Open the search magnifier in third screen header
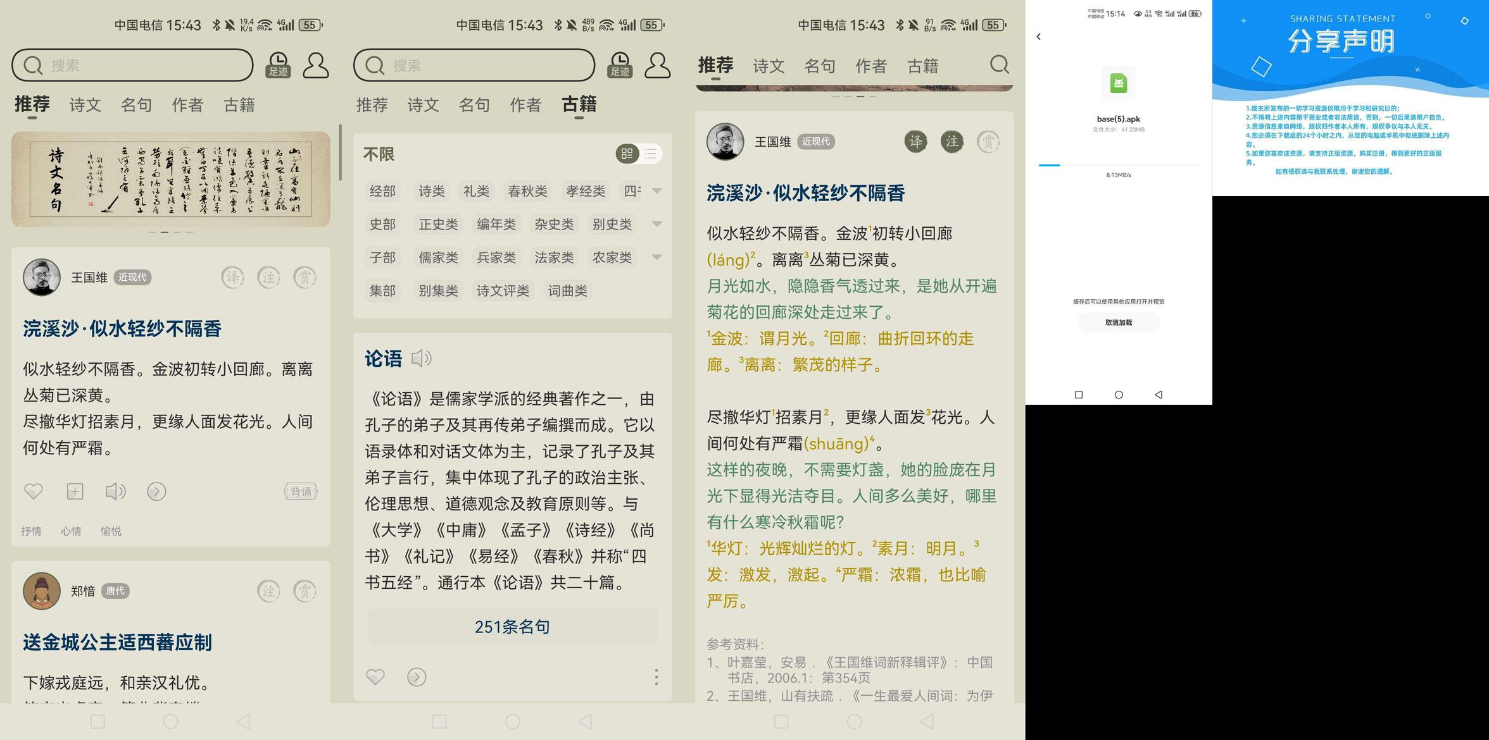The width and height of the screenshot is (1489, 740). (999, 65)
